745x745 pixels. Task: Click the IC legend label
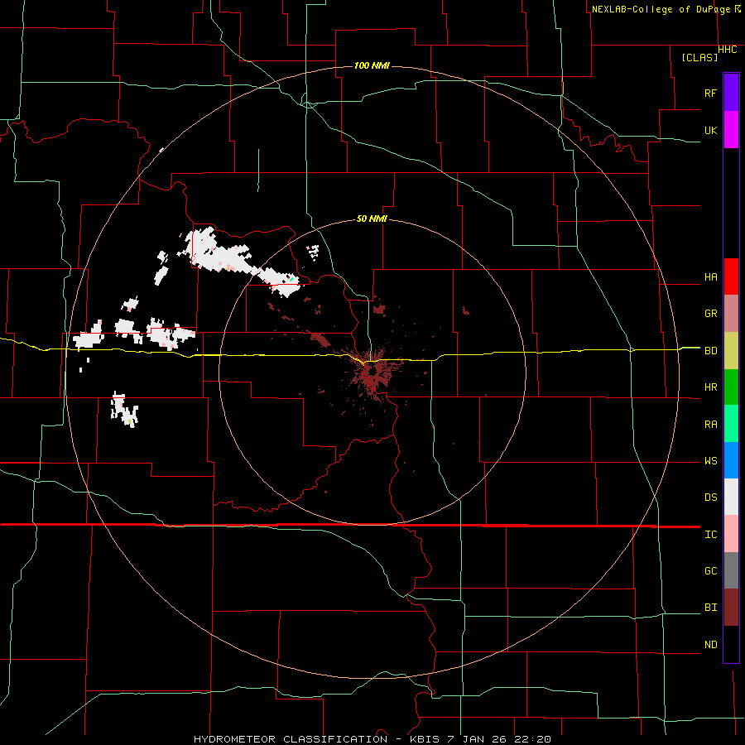(710, 535)
